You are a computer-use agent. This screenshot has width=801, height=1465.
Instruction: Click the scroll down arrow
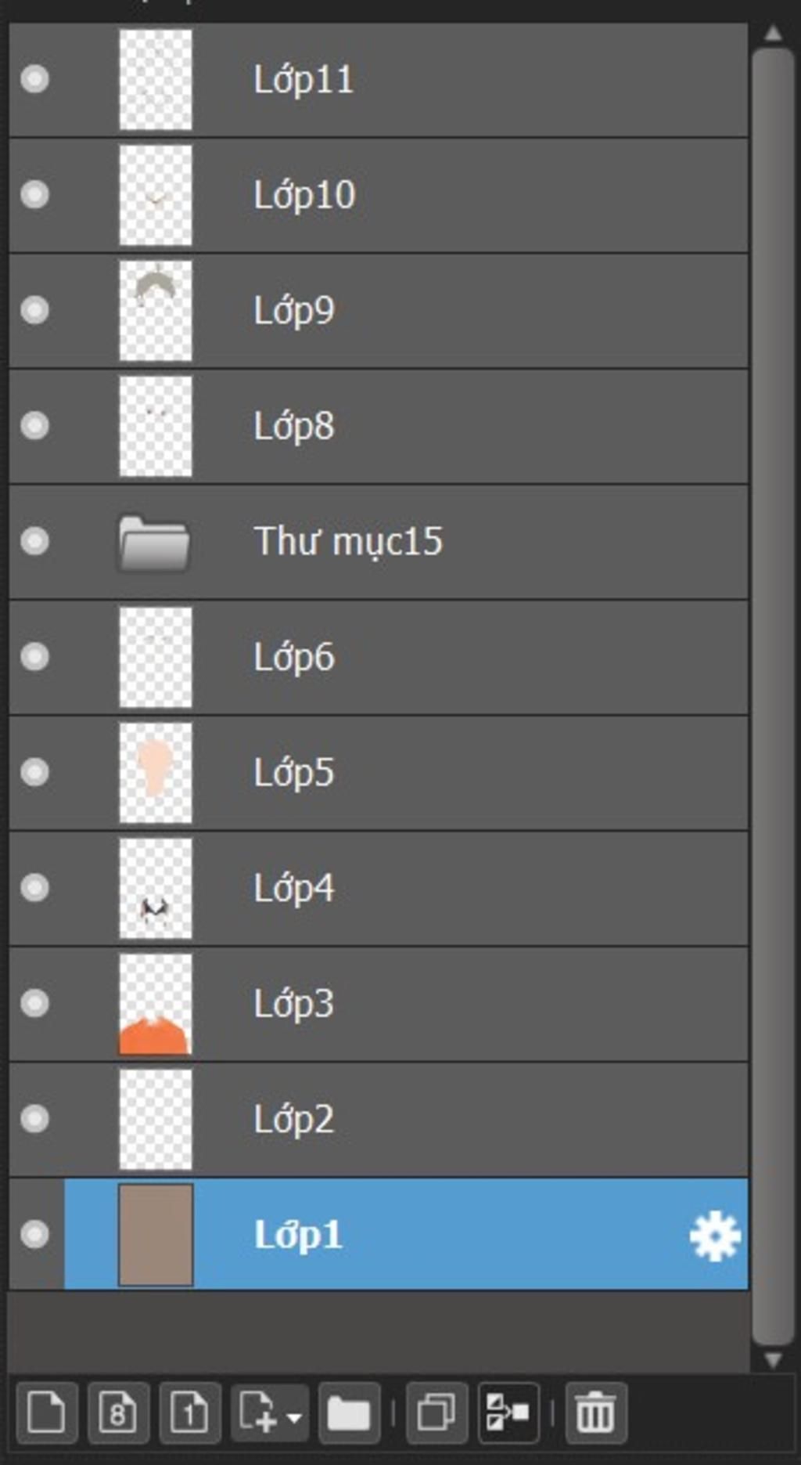point(773,1359)
